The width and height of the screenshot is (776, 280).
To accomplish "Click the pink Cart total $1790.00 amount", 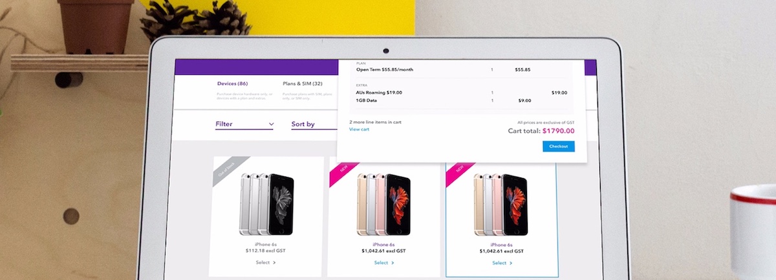I will pyautogui.click(x=558, y=131).
